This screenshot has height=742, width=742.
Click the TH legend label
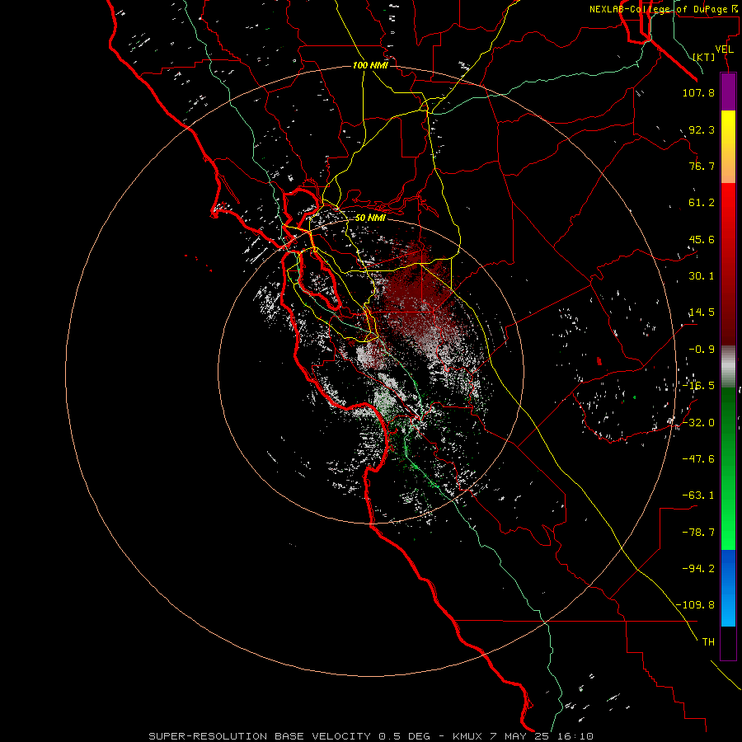[x=708, y=641]
